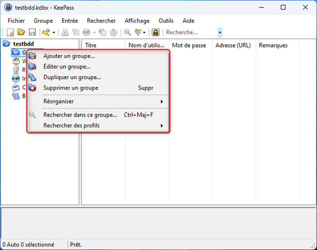The image size is (317, 250).
Task: Open the Aide menu
Action: [188, 20]
